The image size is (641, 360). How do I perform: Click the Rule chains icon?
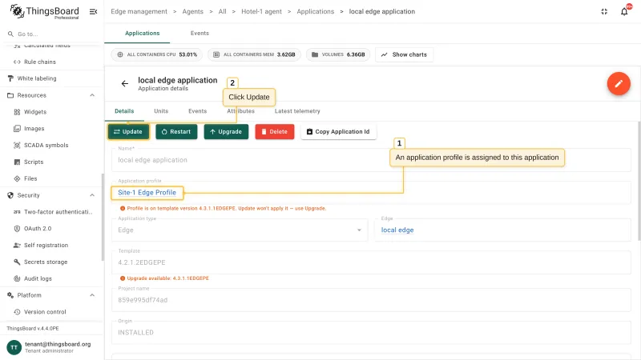coord(17,62)
